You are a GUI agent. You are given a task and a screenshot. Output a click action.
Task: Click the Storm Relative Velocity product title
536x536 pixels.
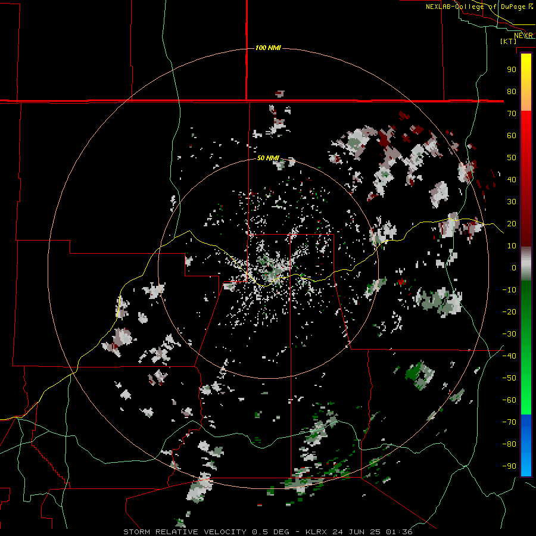click(185, 532)
